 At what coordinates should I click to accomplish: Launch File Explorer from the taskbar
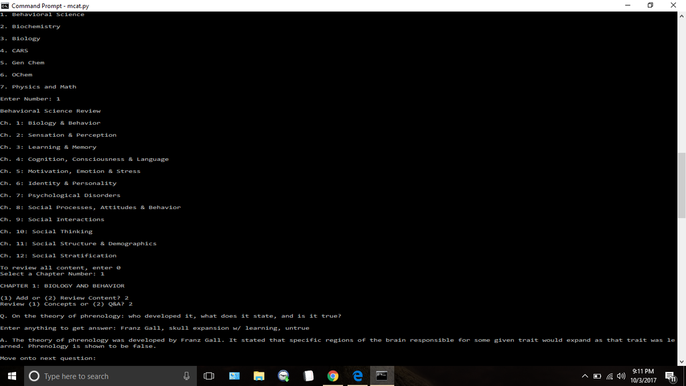click(x=259, y=376)
